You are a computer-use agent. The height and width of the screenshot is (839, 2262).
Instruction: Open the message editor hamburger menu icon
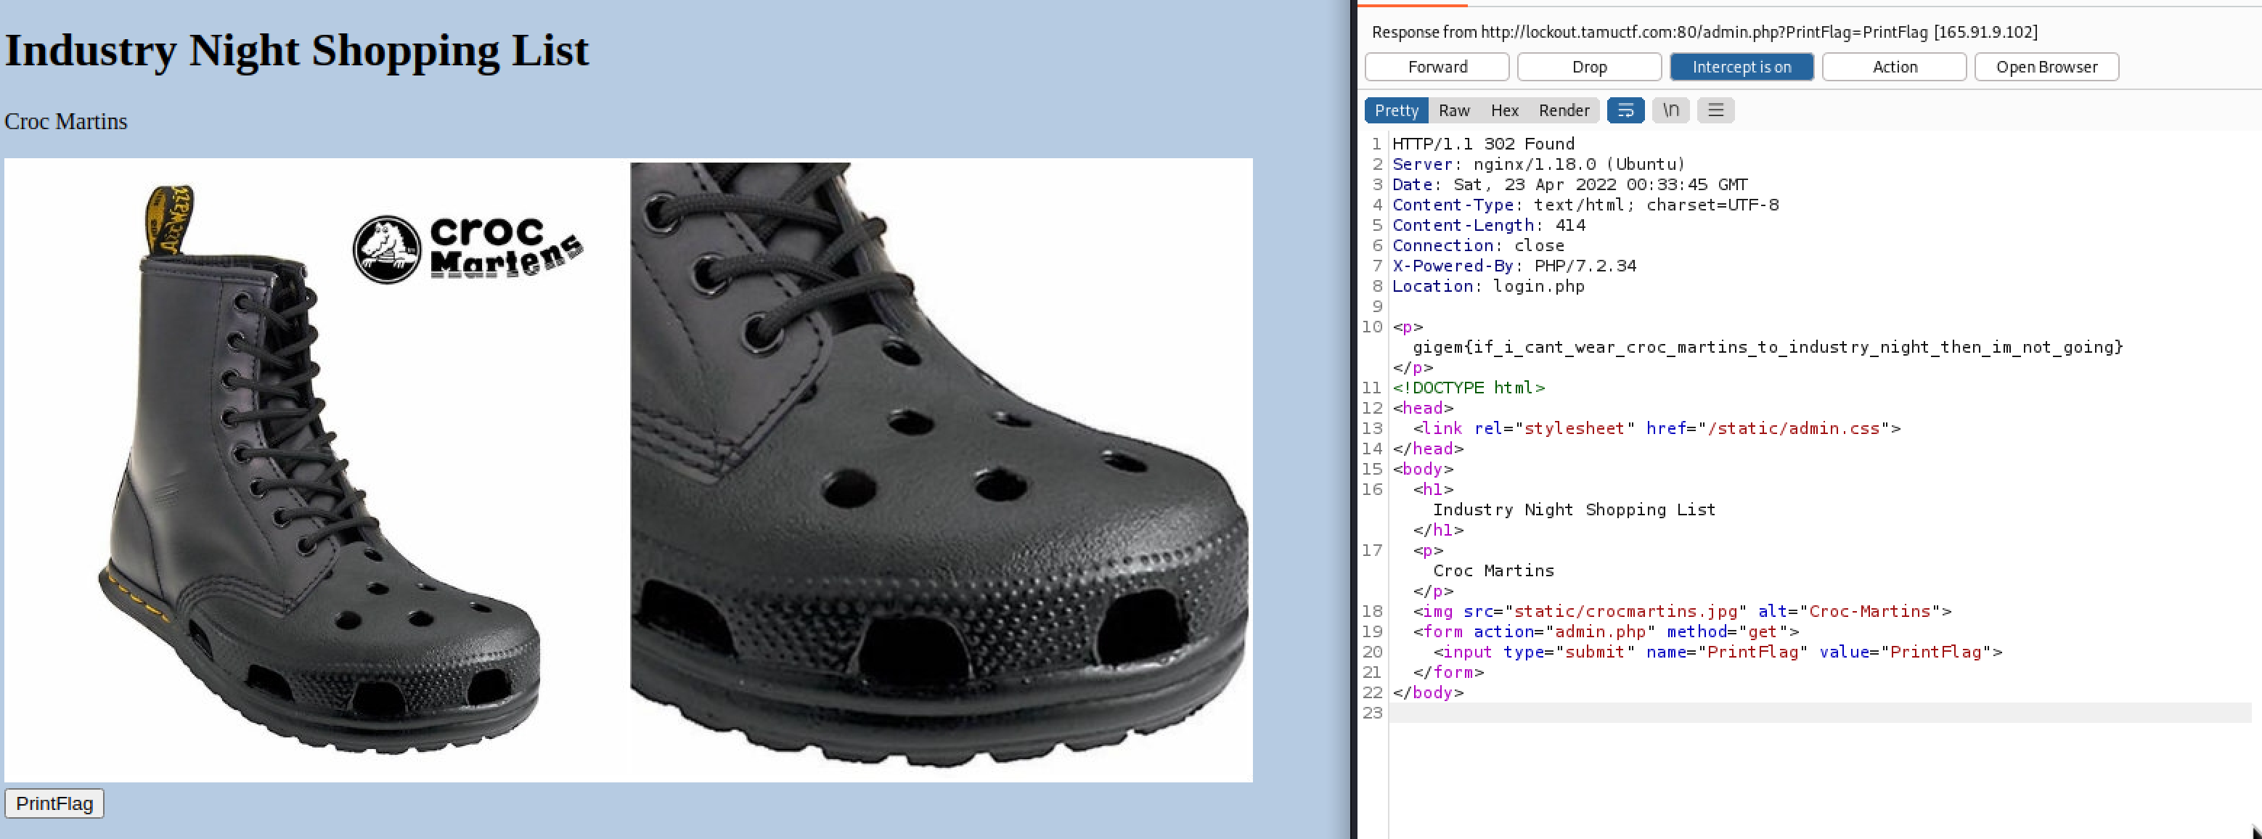pos(1715,110)
